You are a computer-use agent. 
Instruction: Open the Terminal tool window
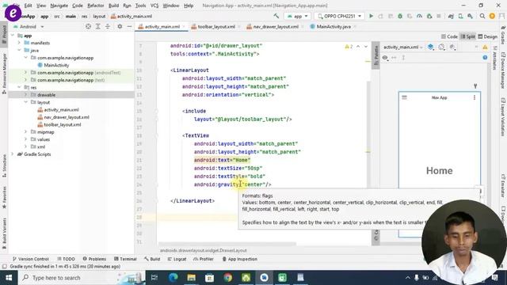point(125,259)
